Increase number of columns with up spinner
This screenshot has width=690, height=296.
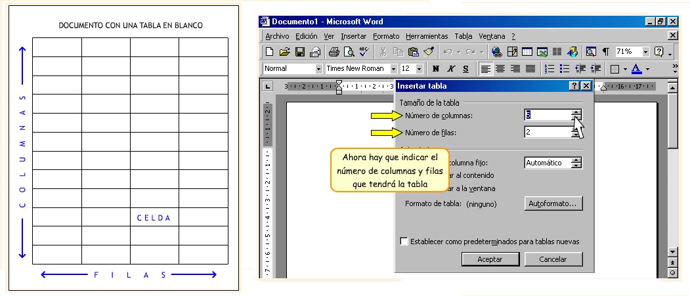[576, 112]
